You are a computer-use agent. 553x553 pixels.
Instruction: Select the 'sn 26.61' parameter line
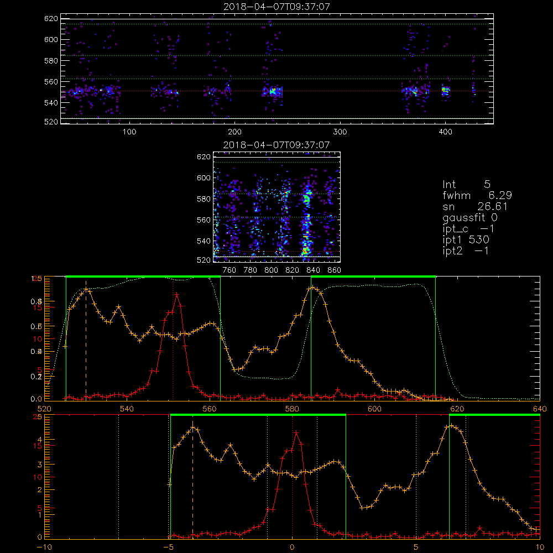pos(475,206)
